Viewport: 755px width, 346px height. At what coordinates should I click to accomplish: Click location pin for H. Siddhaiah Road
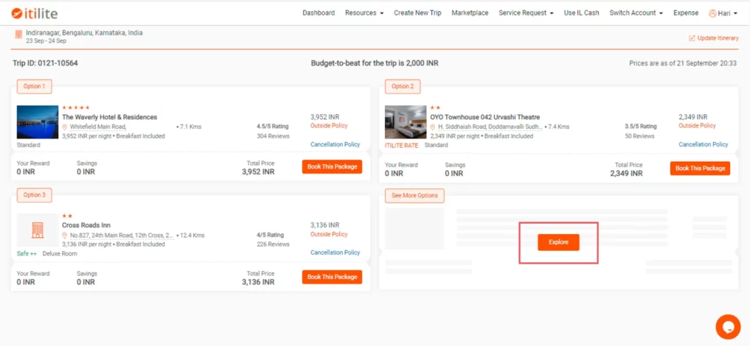tap(433, 127)
